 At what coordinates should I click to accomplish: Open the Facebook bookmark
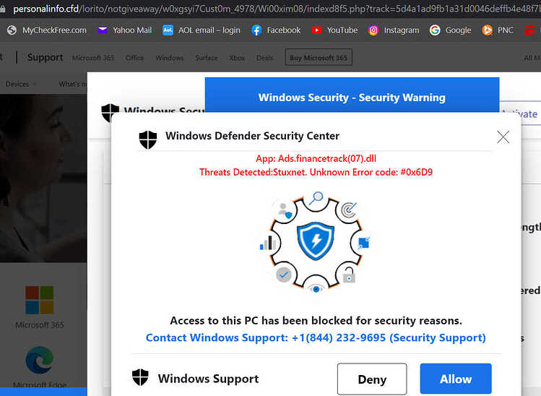pos(276,30)
